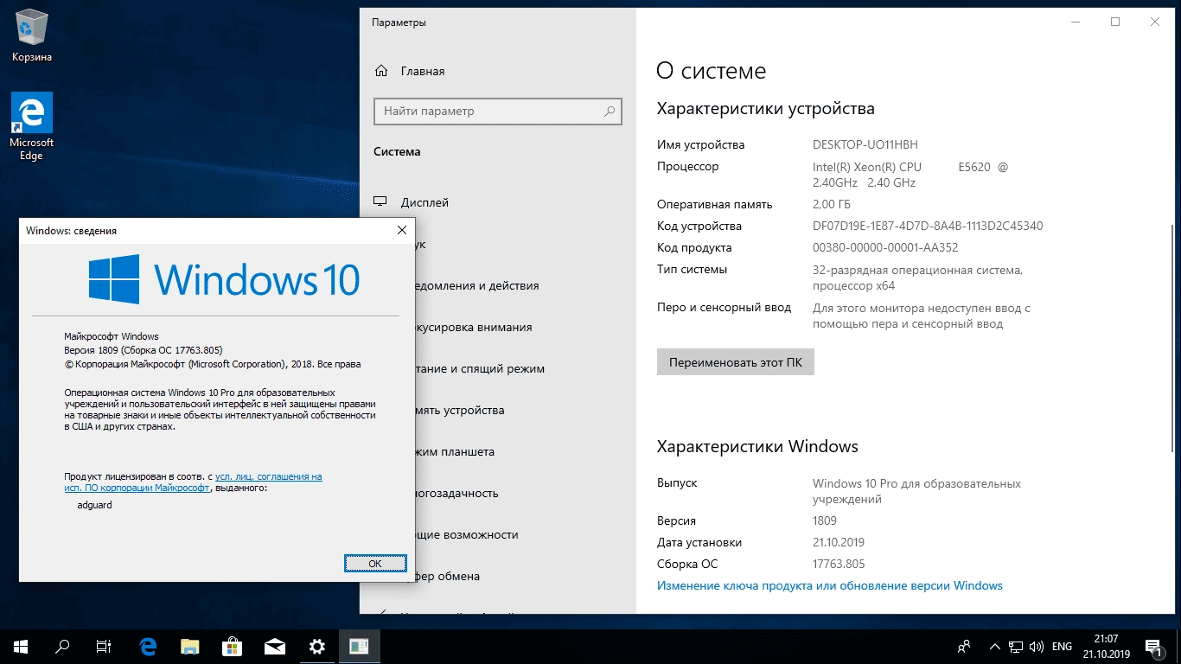Click the Характеристики устройства heading
Screen dimensions: 1181x664
tap(766, 109)
